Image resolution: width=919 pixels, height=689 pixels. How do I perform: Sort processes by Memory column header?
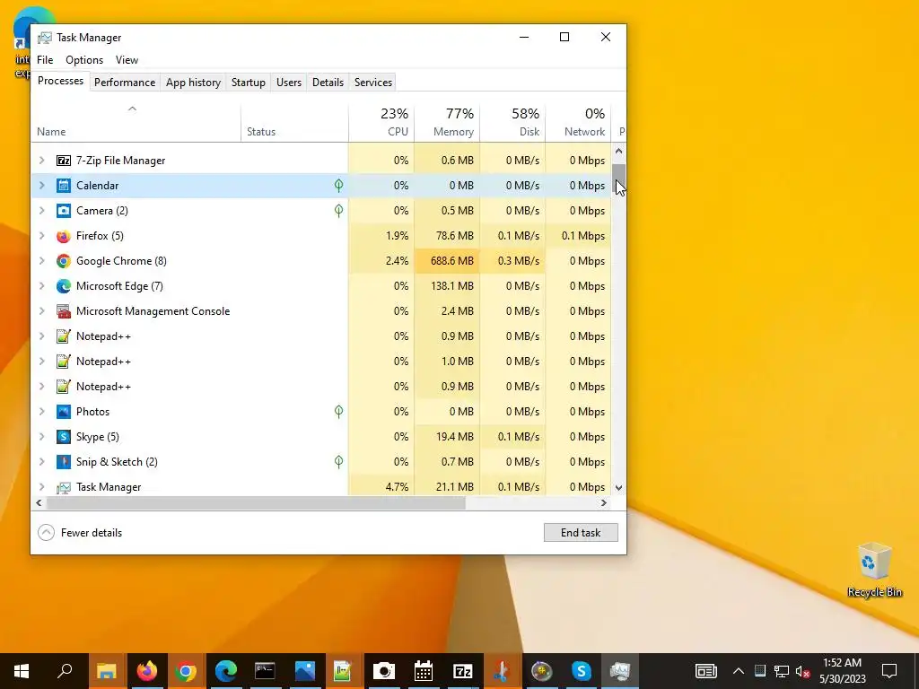click(x=447, y=122)
